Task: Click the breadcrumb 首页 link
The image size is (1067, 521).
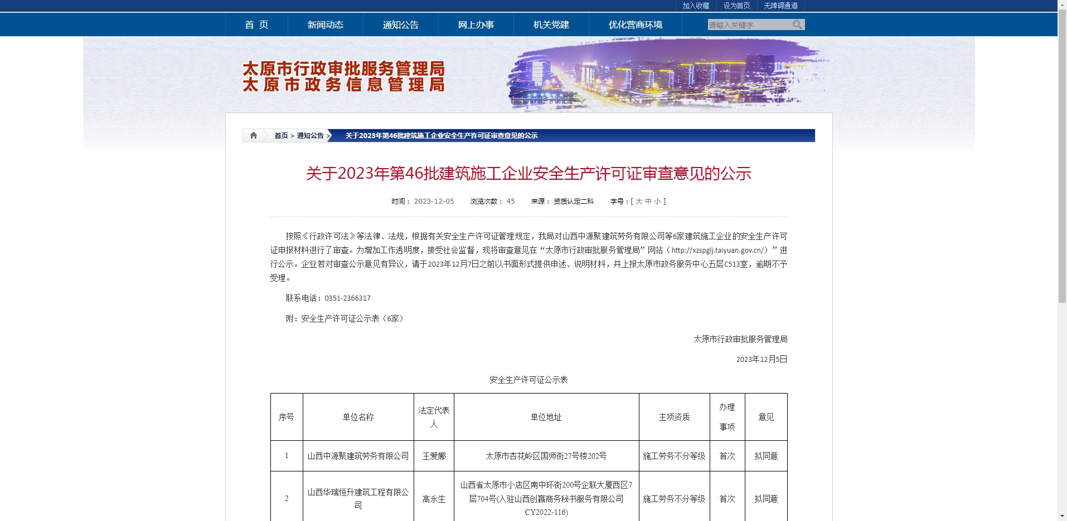Action: pos(281,135)
